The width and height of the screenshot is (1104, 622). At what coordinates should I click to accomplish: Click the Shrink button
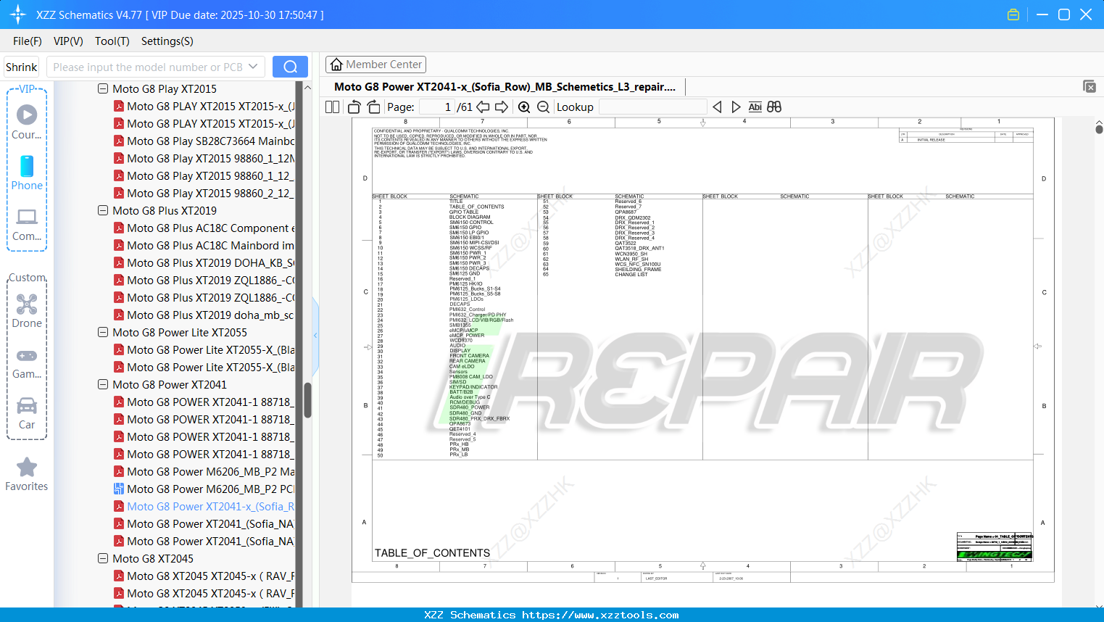[22, 67]
